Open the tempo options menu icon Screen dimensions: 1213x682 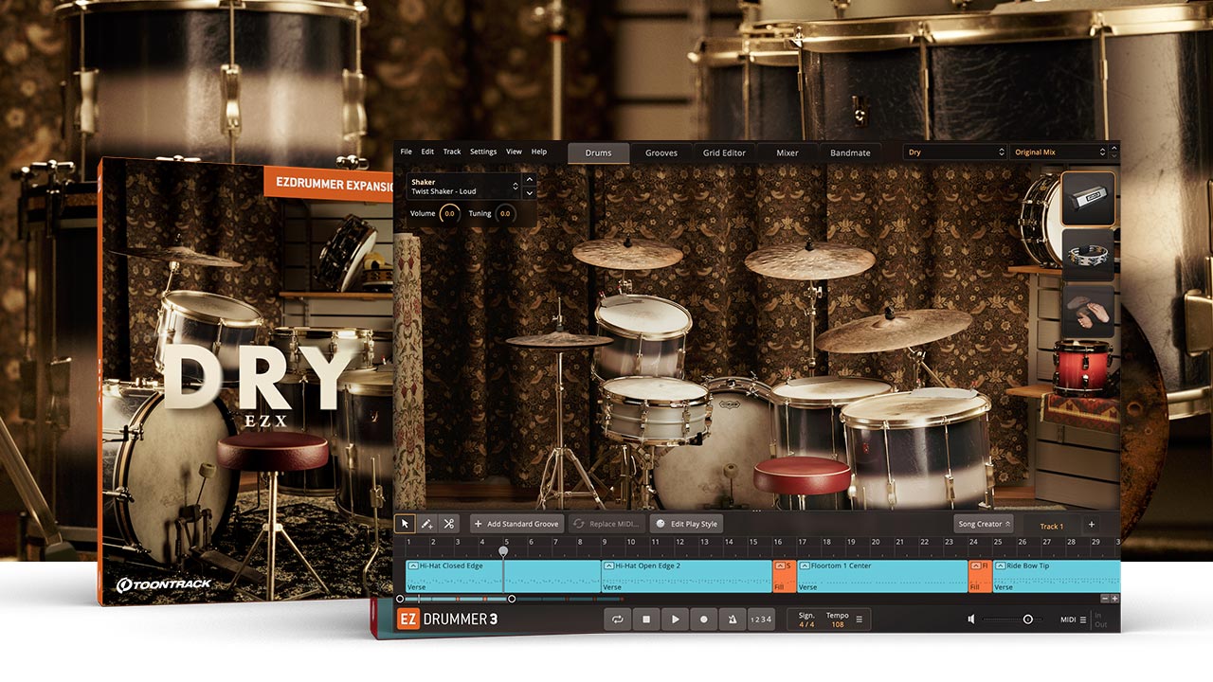860,619
